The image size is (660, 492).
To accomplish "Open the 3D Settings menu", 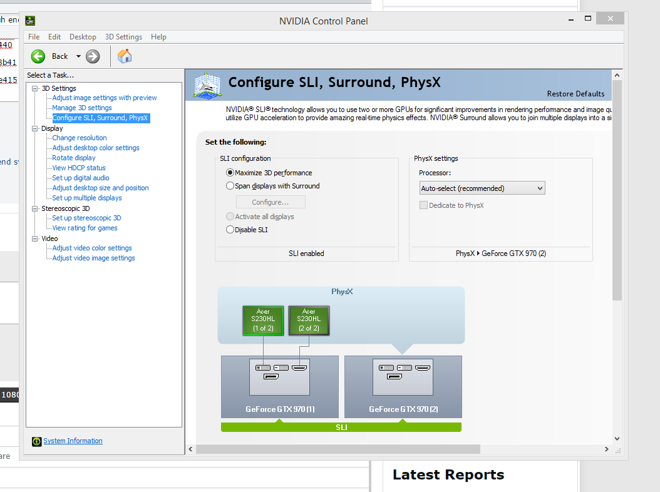I will click(123, 37).
